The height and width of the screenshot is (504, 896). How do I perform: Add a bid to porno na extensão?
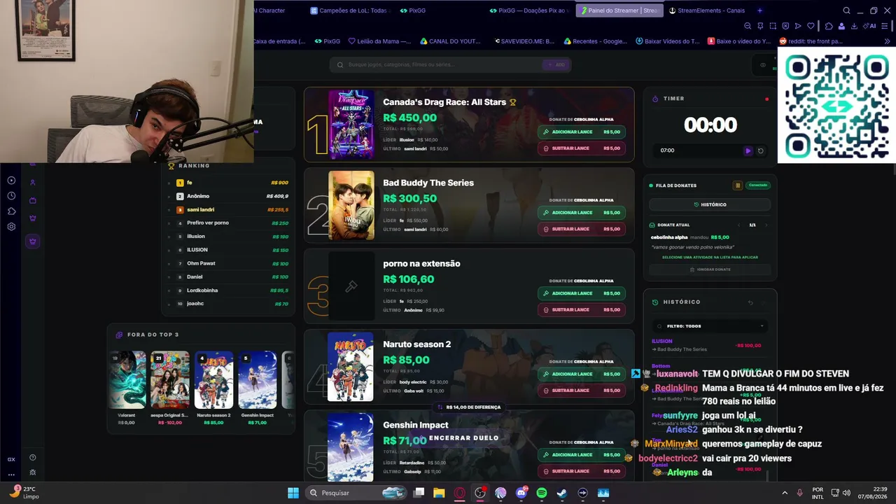coord(582,293)
